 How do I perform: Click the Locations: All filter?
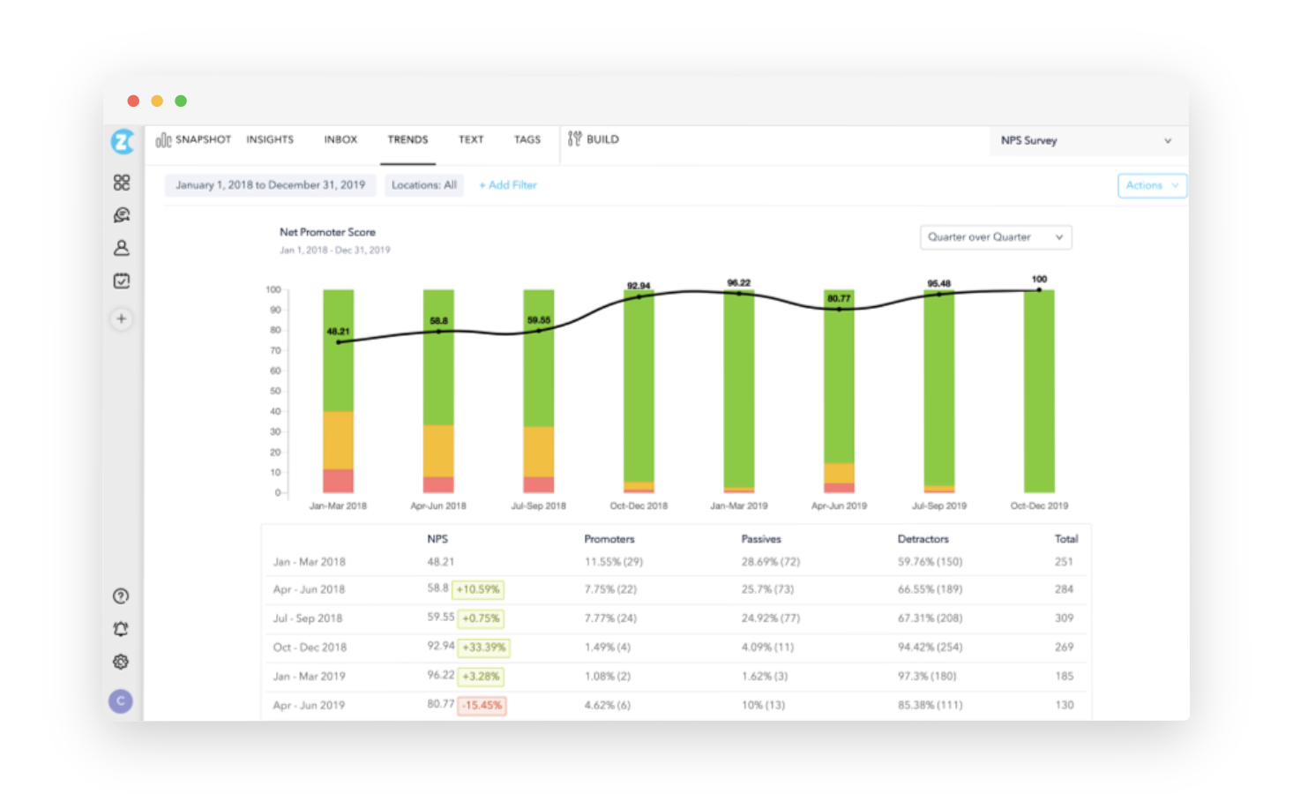[424, 185]
